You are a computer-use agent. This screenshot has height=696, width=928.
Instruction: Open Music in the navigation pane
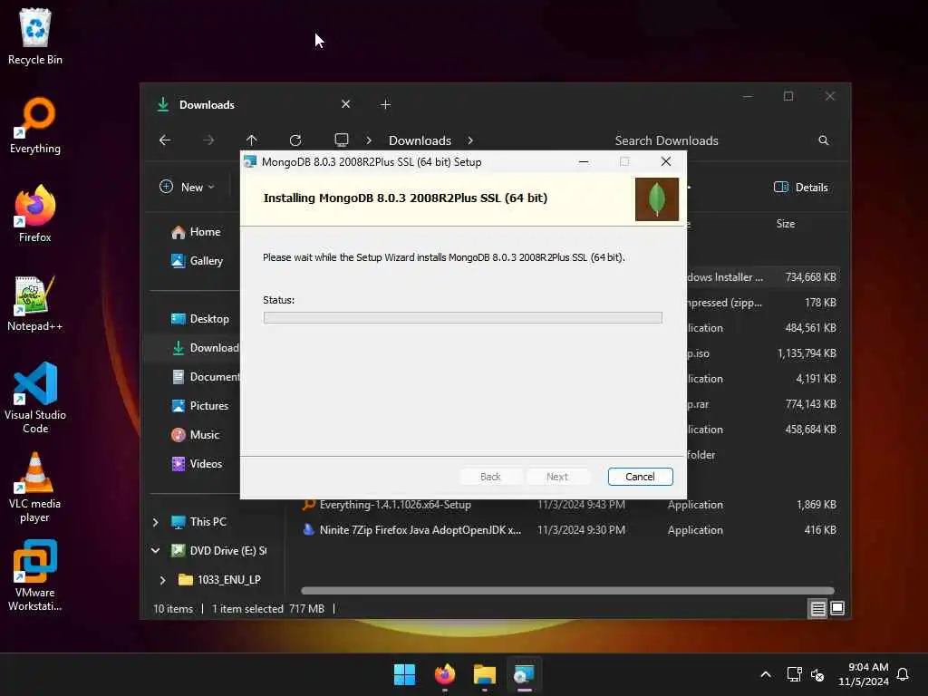pyautogui.click(x=196, y=435)
